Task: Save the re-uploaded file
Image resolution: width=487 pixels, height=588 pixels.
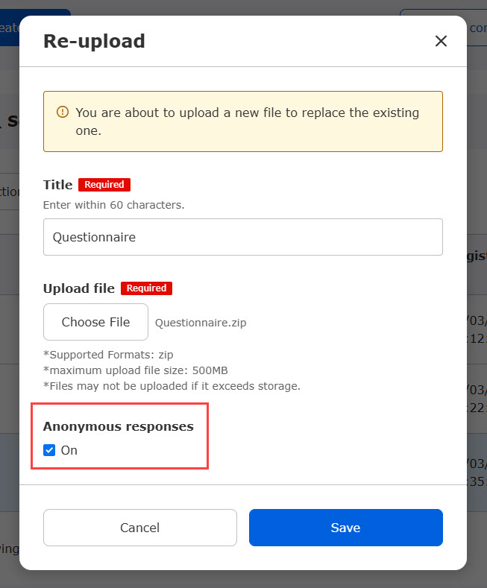Action: (x=345, y=528)
